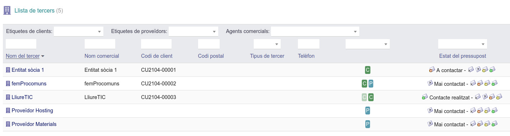Sort by Nom del tercer column header
510x136 pixels.
[23, 56]
